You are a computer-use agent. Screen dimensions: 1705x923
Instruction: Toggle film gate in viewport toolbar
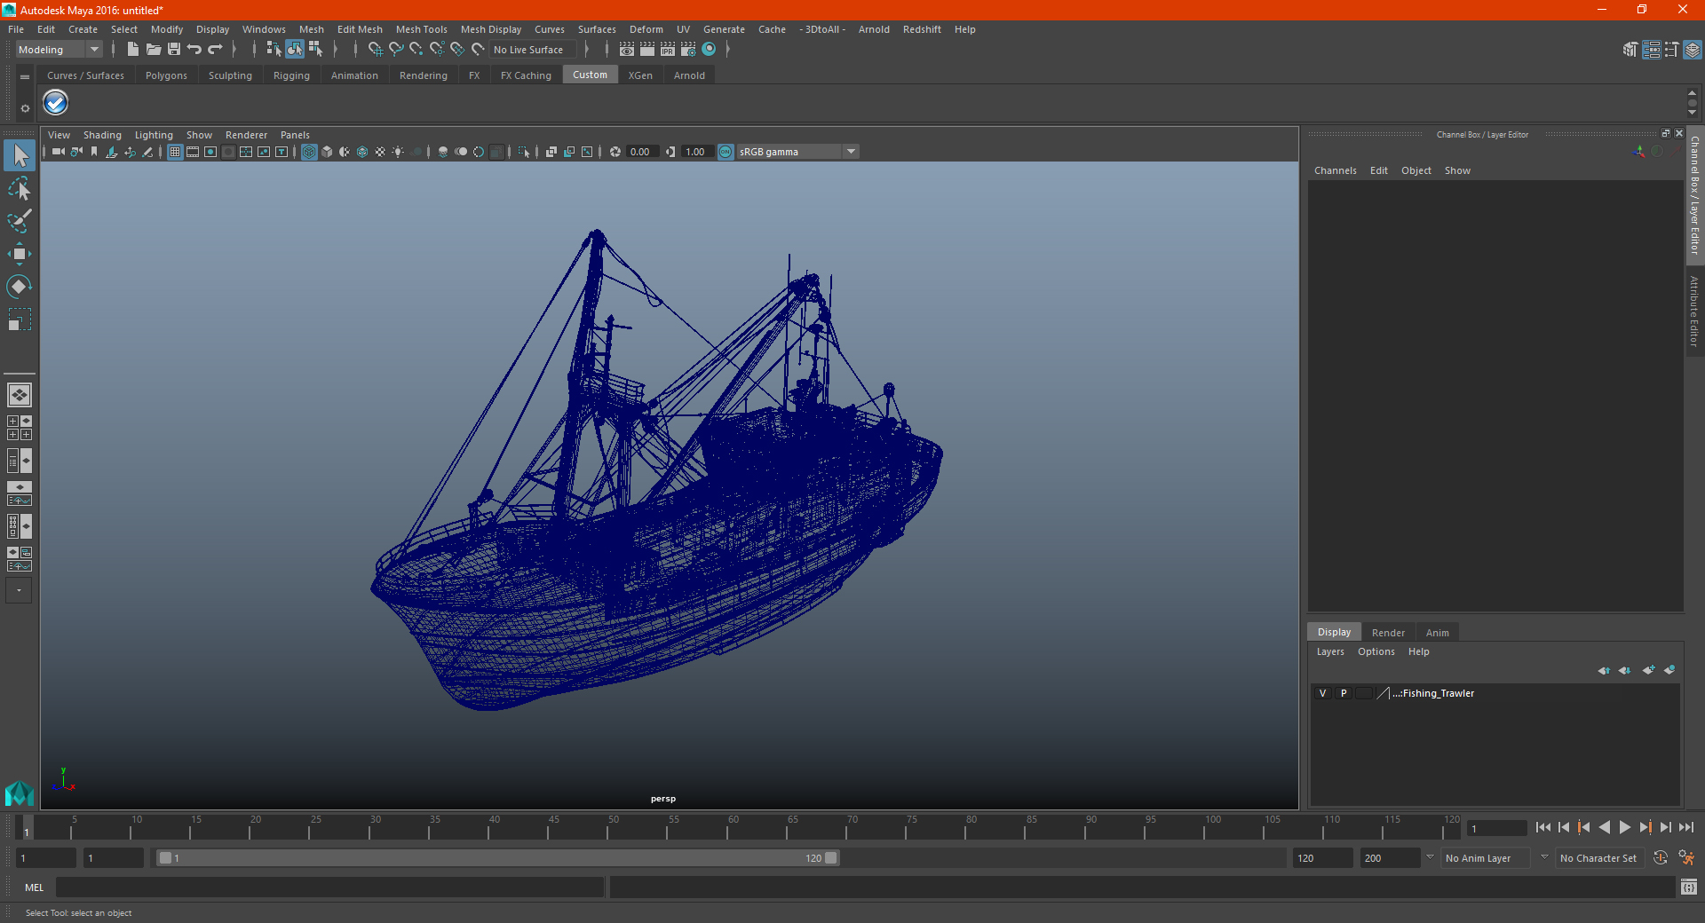193,152
